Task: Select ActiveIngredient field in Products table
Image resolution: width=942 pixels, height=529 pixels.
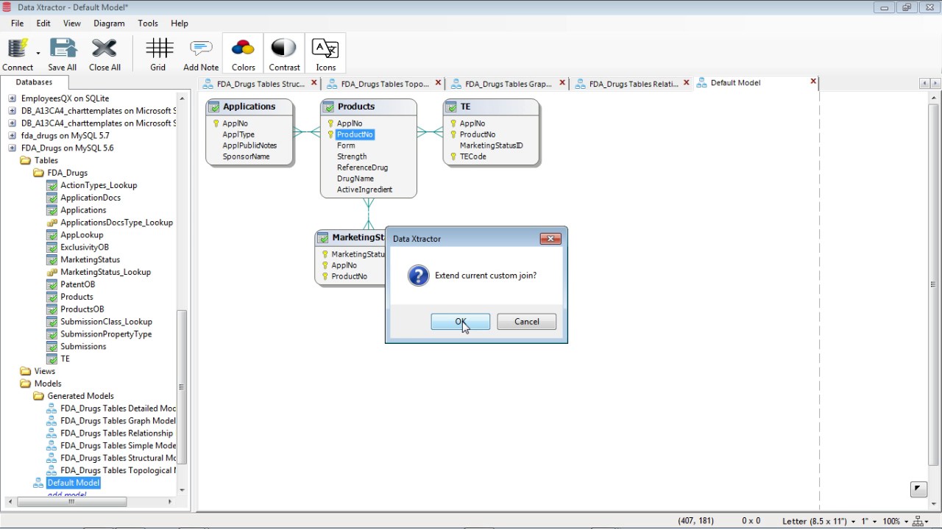Action: pos(364,190)
